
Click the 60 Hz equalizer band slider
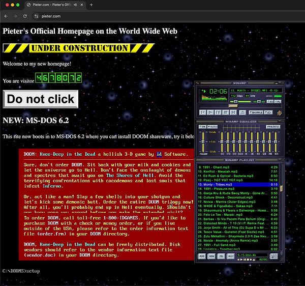222,142
